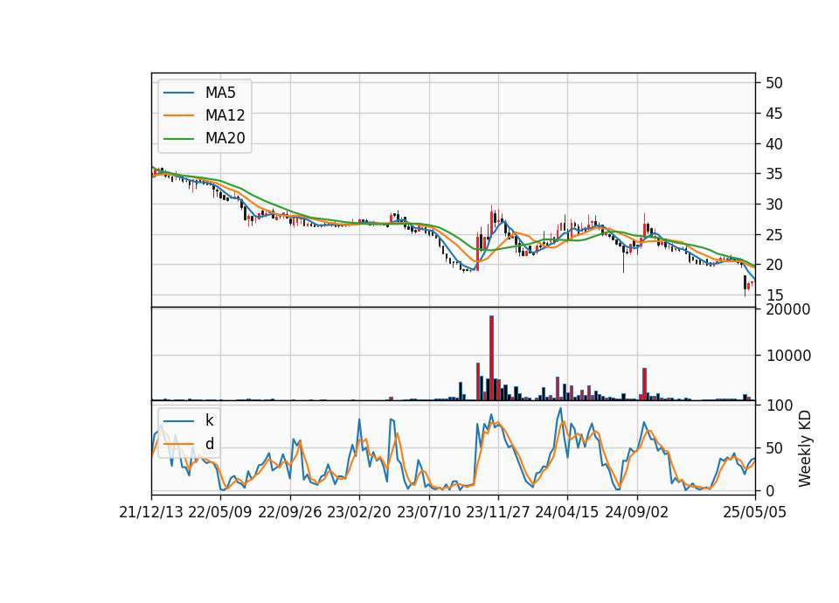Click the MA5 legend label
The width and height of the screenshot is (839, 603).
pos(220,93)
